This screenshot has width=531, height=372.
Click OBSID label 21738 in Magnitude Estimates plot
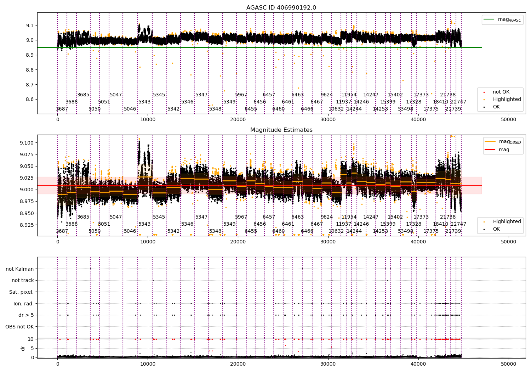point(448,217)
